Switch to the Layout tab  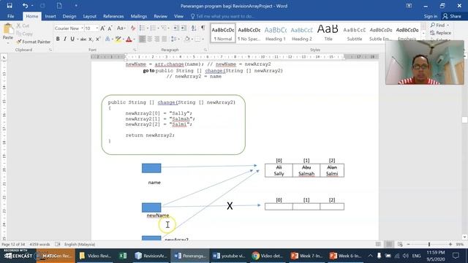coord(89,16)
